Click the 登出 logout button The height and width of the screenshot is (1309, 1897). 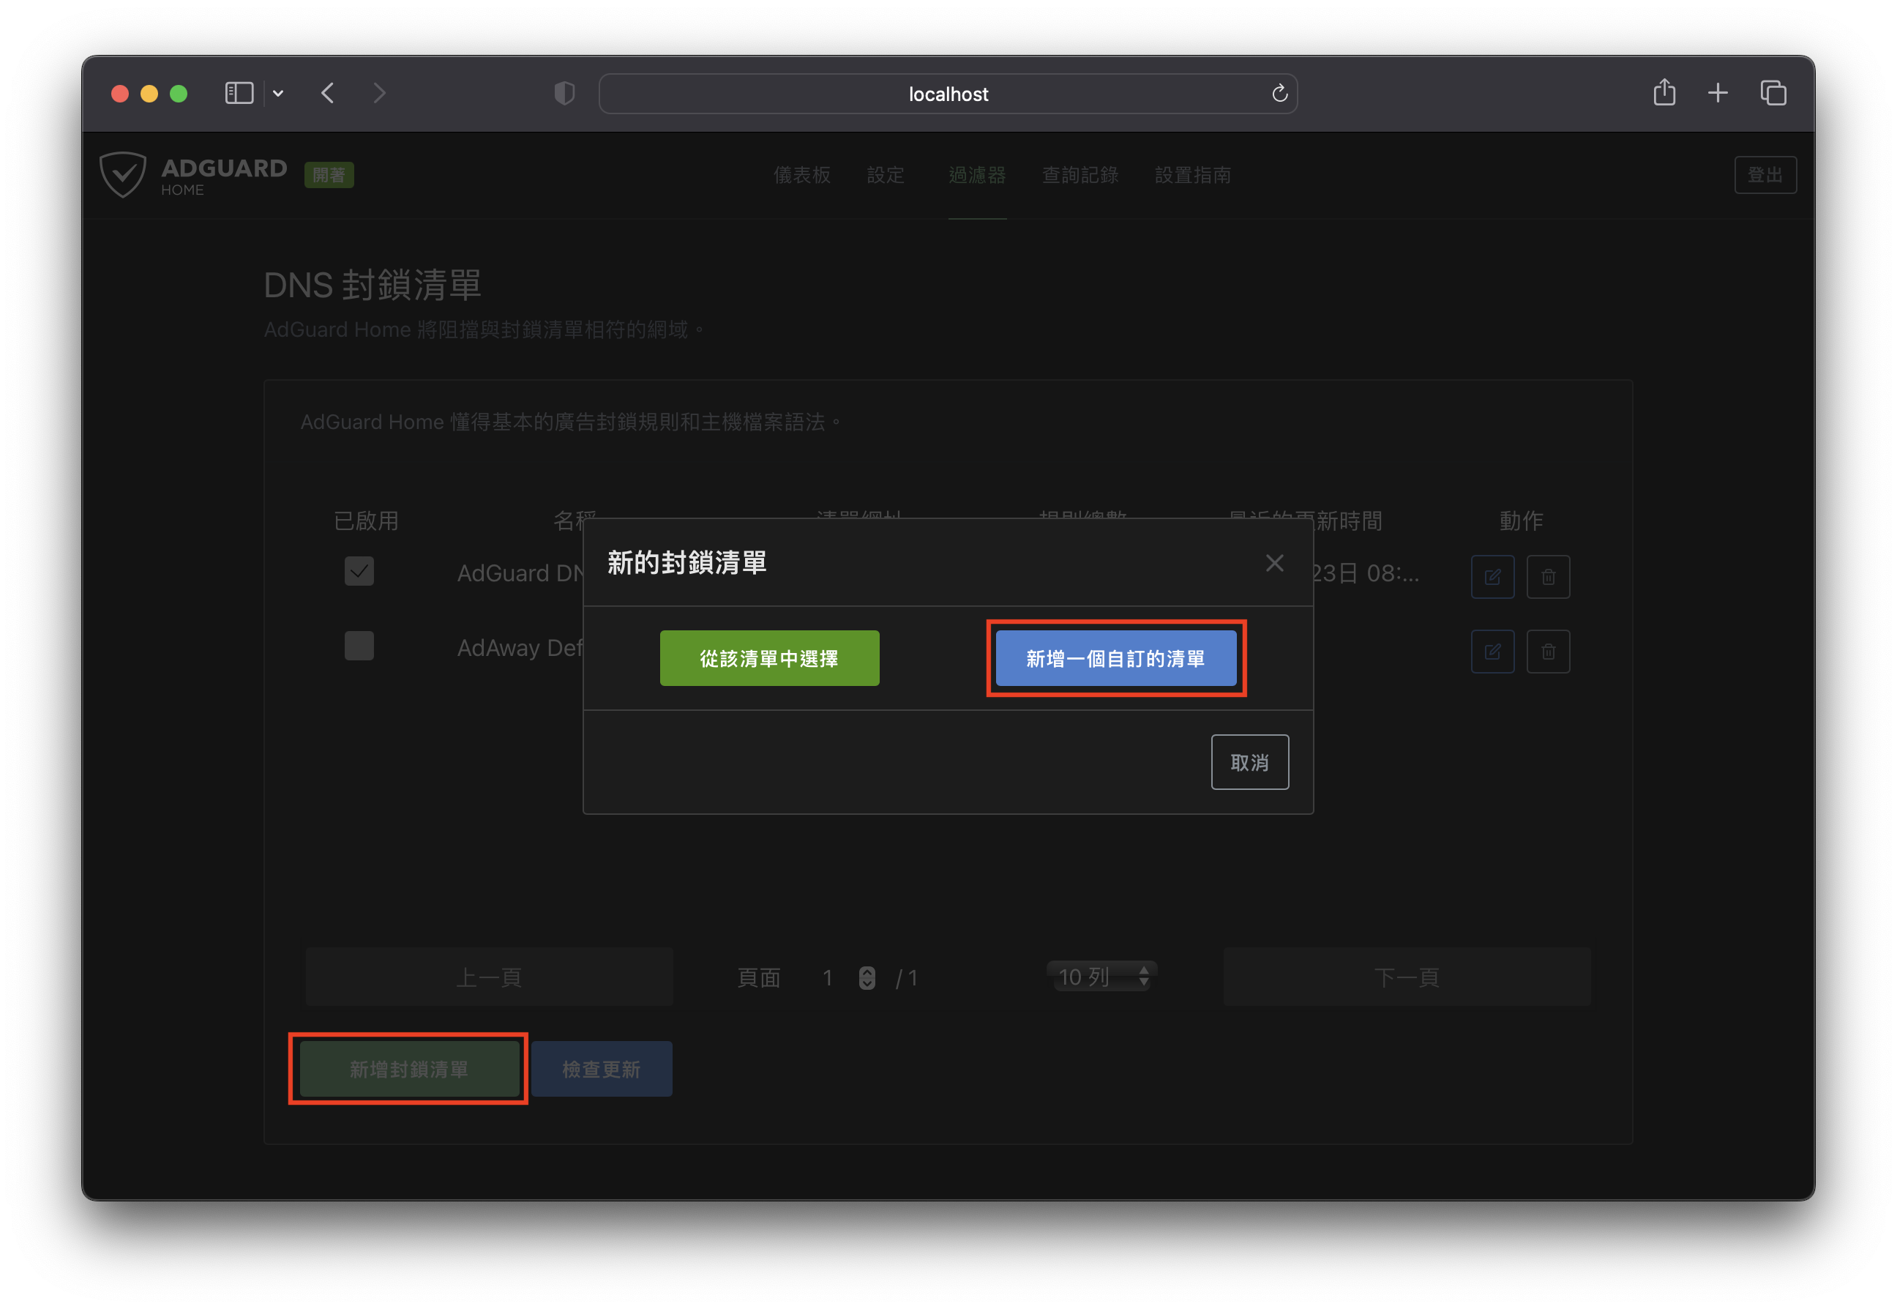[1765, 175]
